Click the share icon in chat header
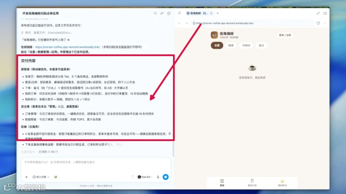 [x=162, y=13]
